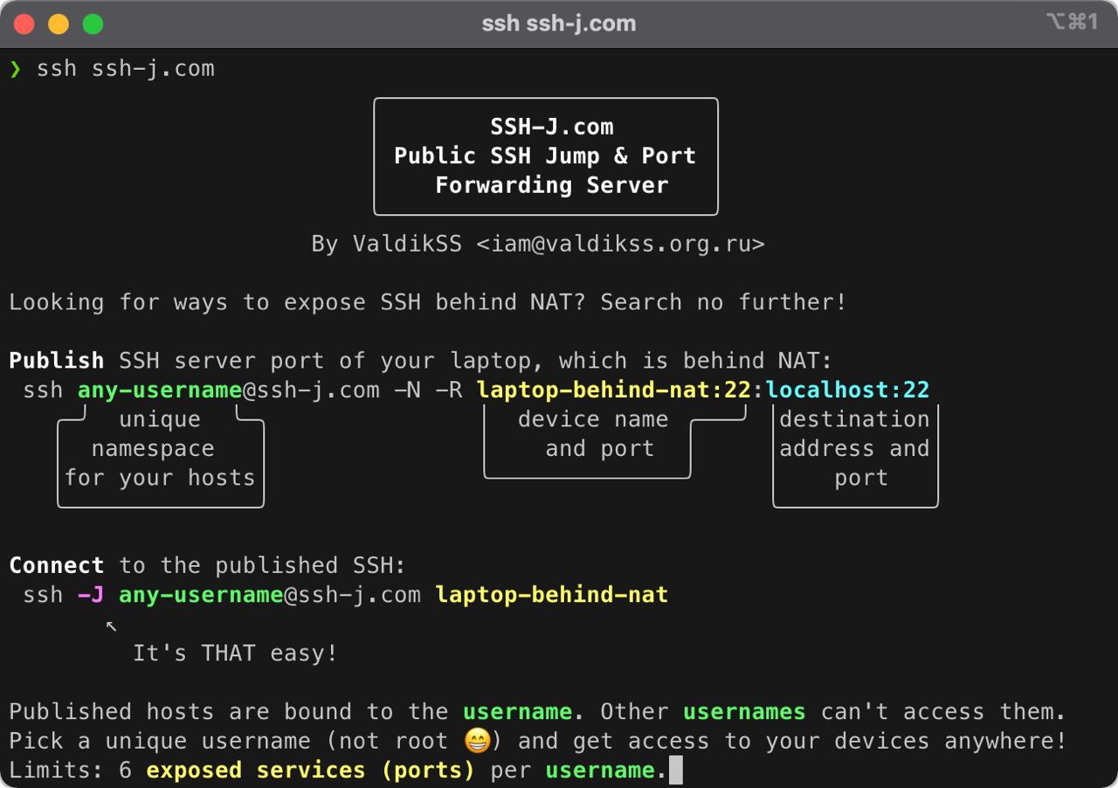Viewport: 1118px width, 788px height.
Task: Click "It's THAT easy!" text
Action: pyautogui.click(x=235, y=653)
